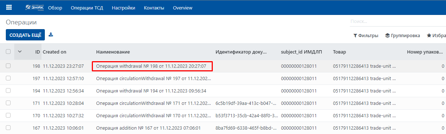Click the date 11.12.2023 10:06:01 cell

coord(63,128)
